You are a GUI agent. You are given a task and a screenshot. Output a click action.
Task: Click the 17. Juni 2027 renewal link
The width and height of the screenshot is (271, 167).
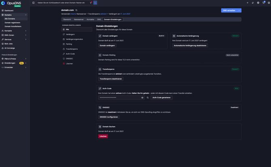pos(125,14)
